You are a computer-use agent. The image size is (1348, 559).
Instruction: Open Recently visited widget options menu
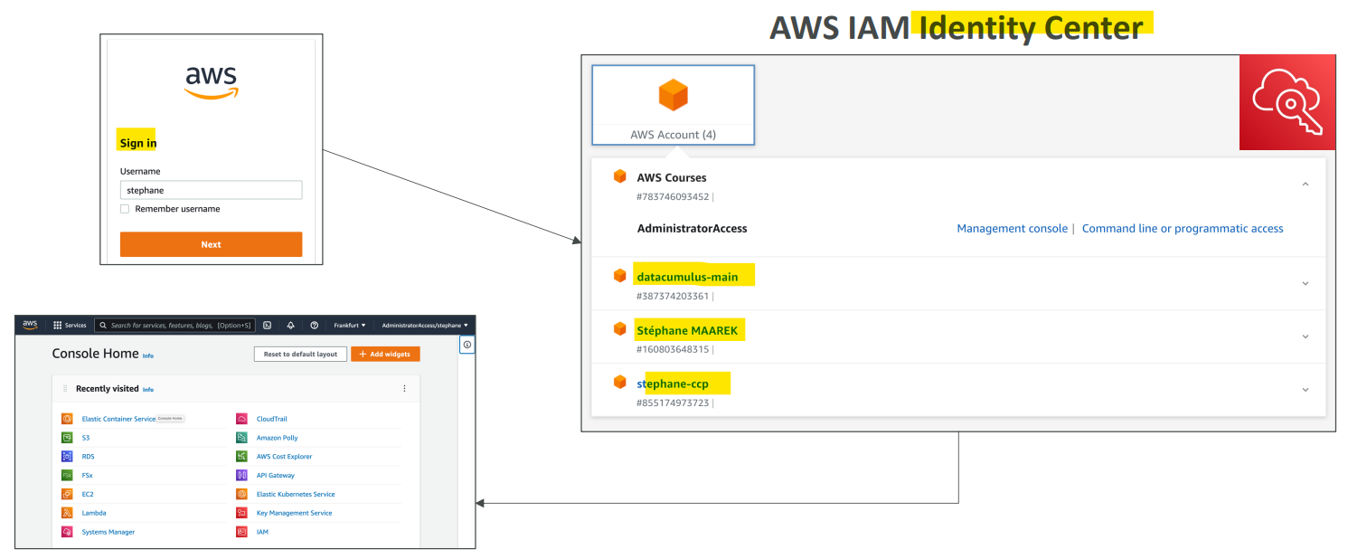point(404,388)
